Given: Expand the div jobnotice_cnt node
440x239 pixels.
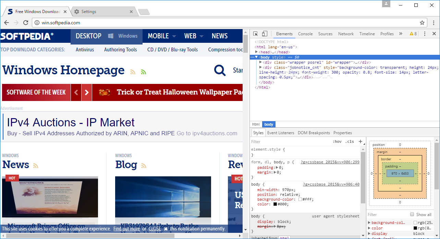Looking at the screenshot, I should pos(260,67).
